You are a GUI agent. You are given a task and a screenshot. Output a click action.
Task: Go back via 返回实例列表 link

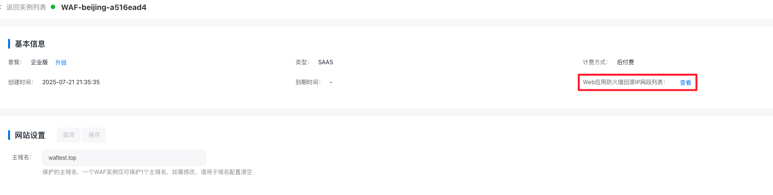tap(26, 7)
